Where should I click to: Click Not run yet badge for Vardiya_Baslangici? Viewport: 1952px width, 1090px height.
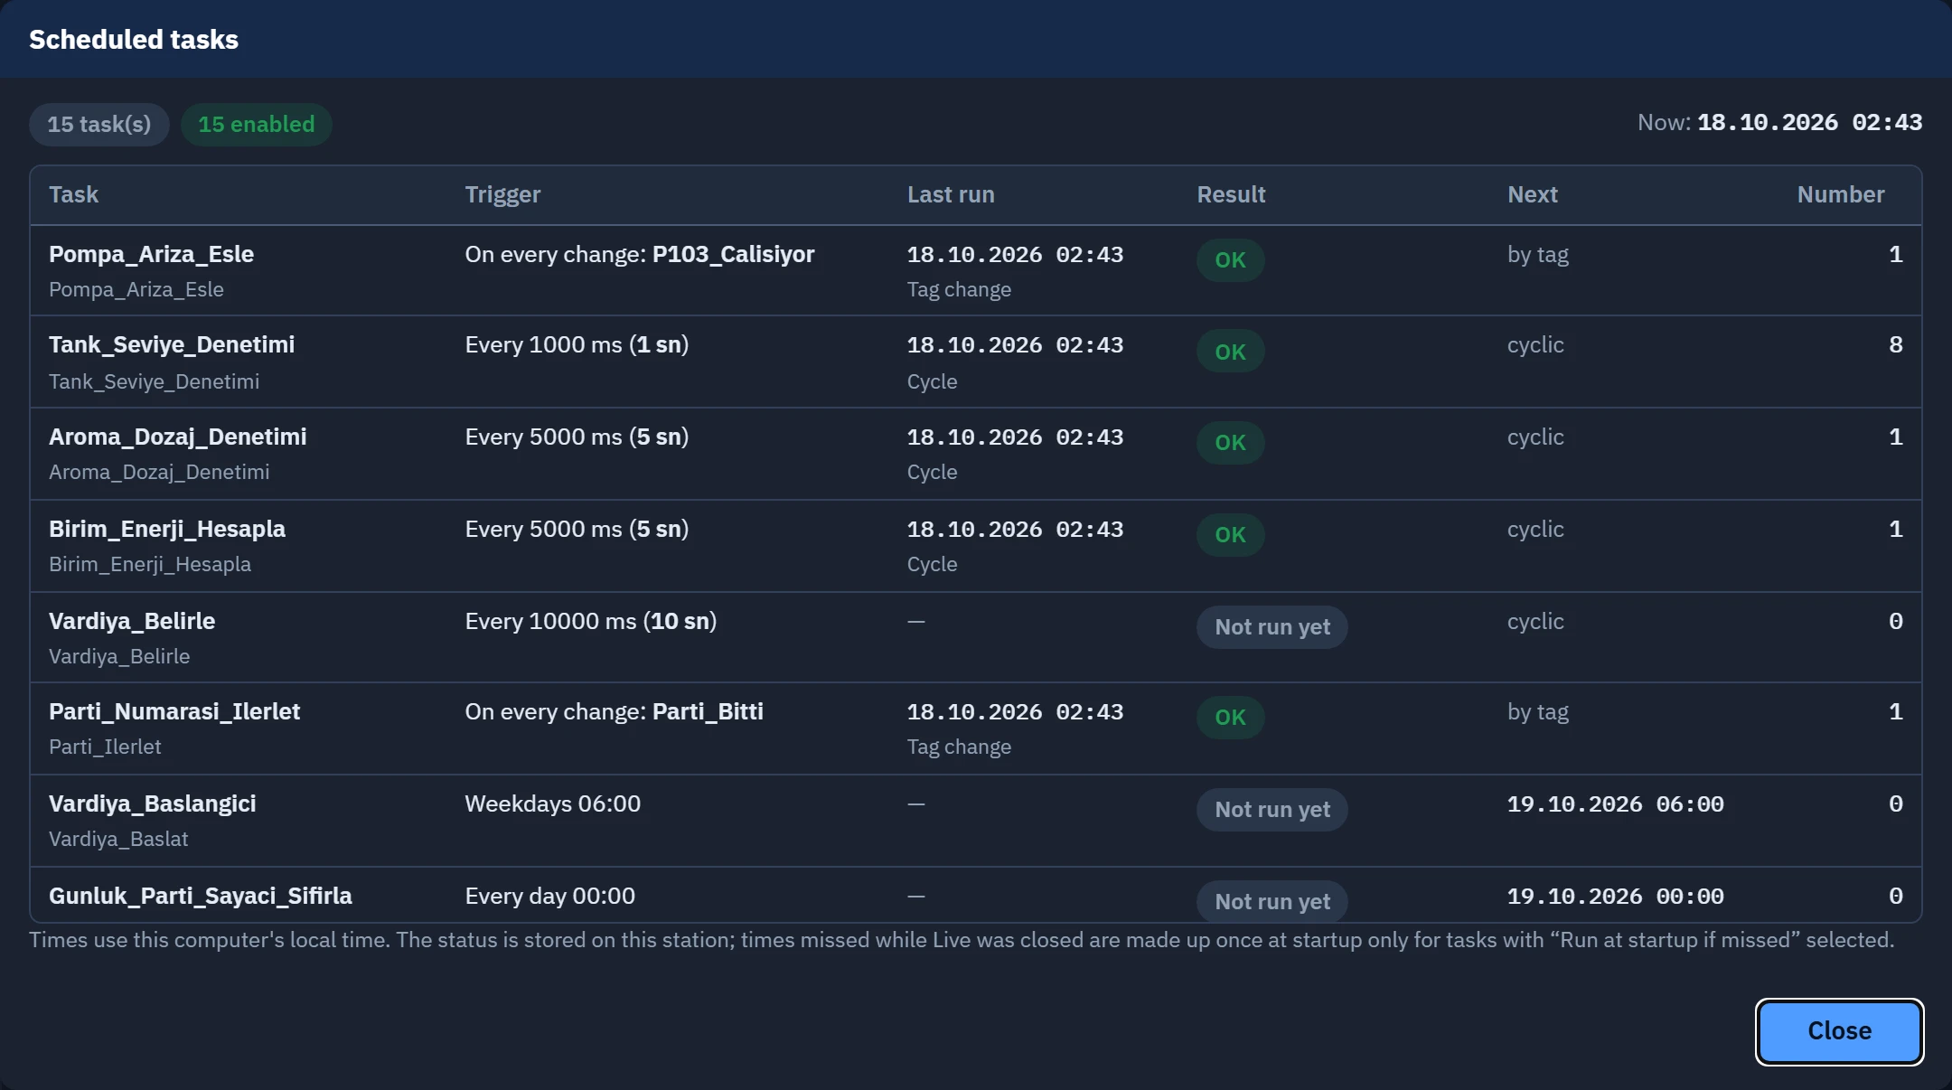pos(1272,810)
